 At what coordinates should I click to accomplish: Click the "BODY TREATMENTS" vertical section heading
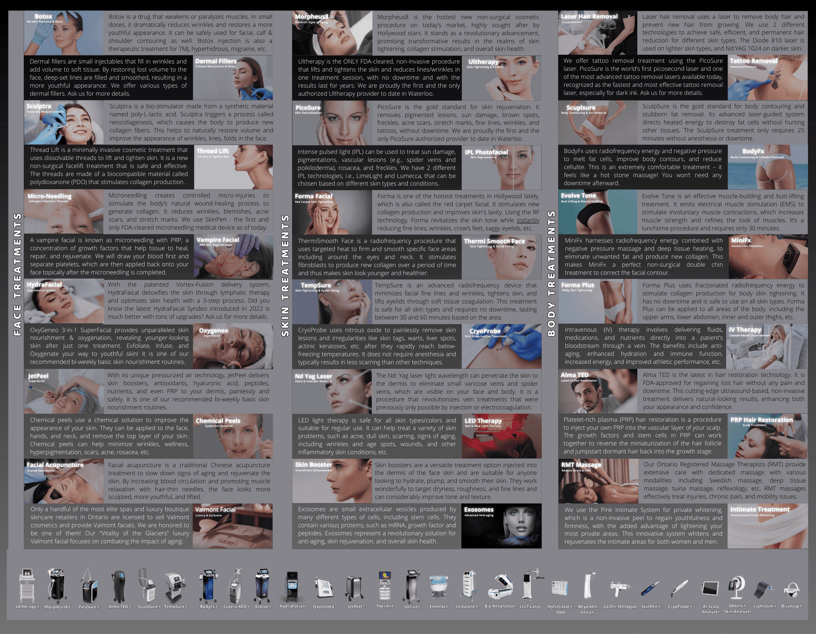click(x=551, y=273)
